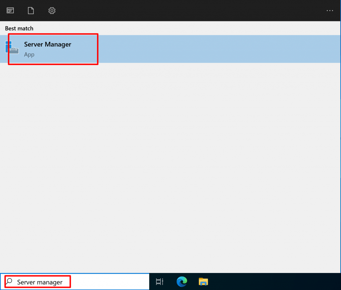This screenshot has height=290, width=341.
Task: Choose the Settings gear filter icon
Action: tap(52, 11)
